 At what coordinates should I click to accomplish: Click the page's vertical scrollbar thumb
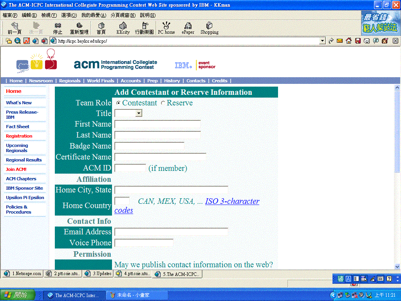tap(397, 131)
